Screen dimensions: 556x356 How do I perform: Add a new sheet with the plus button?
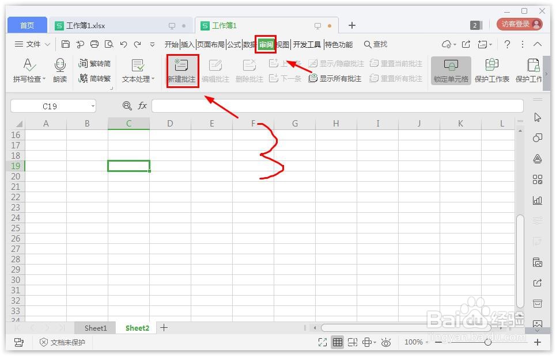[164, 328]
